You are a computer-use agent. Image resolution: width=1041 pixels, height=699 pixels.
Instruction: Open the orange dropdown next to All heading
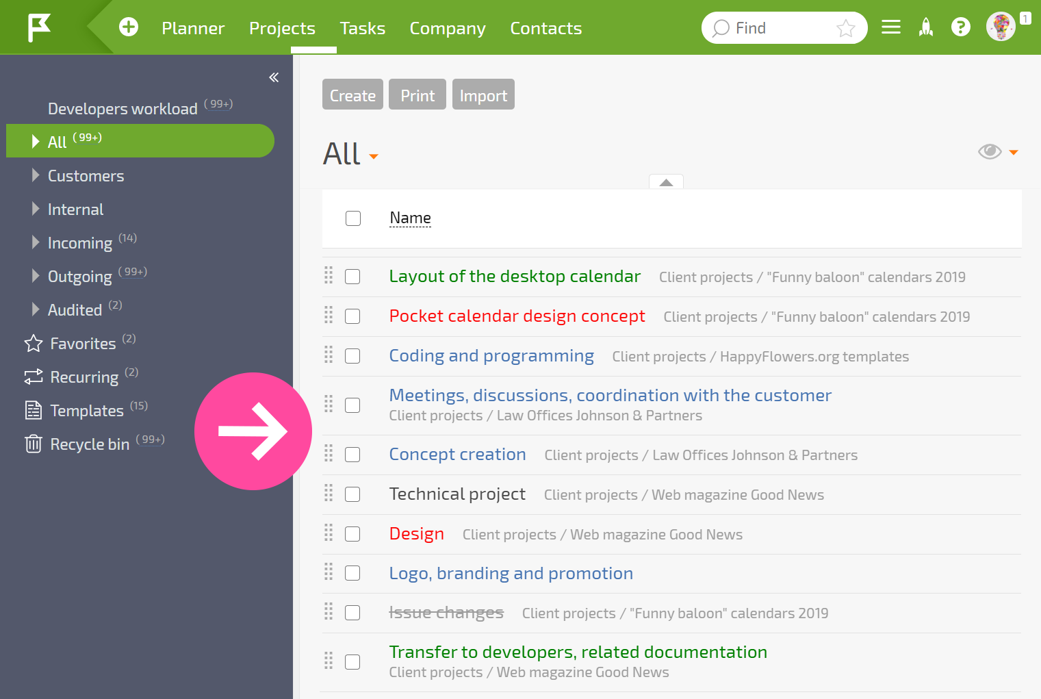tap(374, 157)
